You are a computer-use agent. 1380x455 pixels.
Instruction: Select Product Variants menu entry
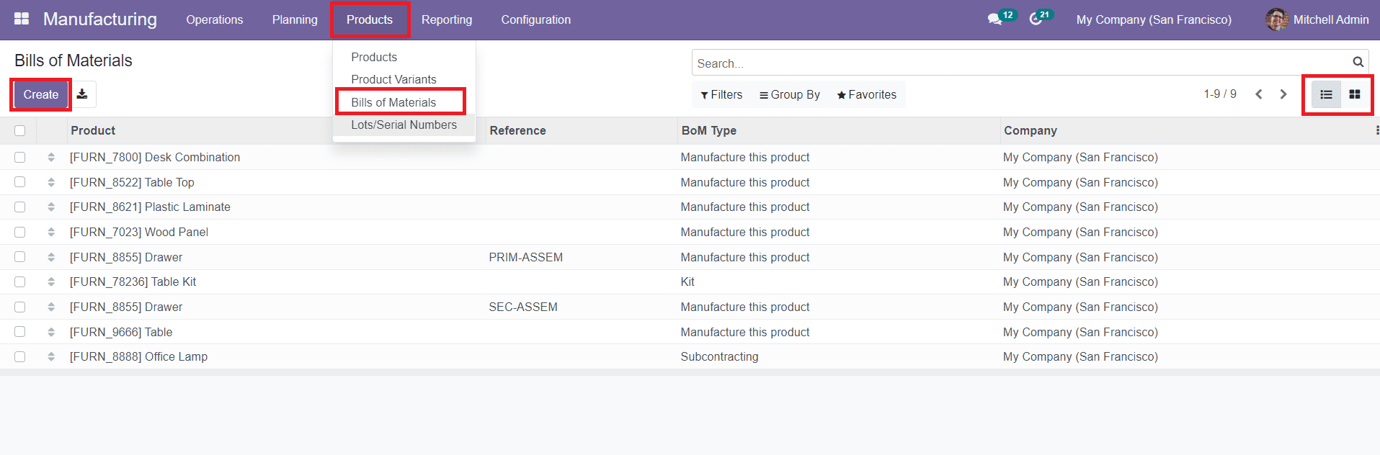(x=393, y=79)
